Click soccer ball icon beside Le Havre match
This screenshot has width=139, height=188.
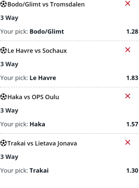pos(3,51)
